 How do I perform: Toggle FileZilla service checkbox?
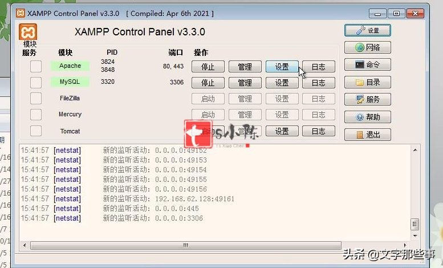pos(36,99)
